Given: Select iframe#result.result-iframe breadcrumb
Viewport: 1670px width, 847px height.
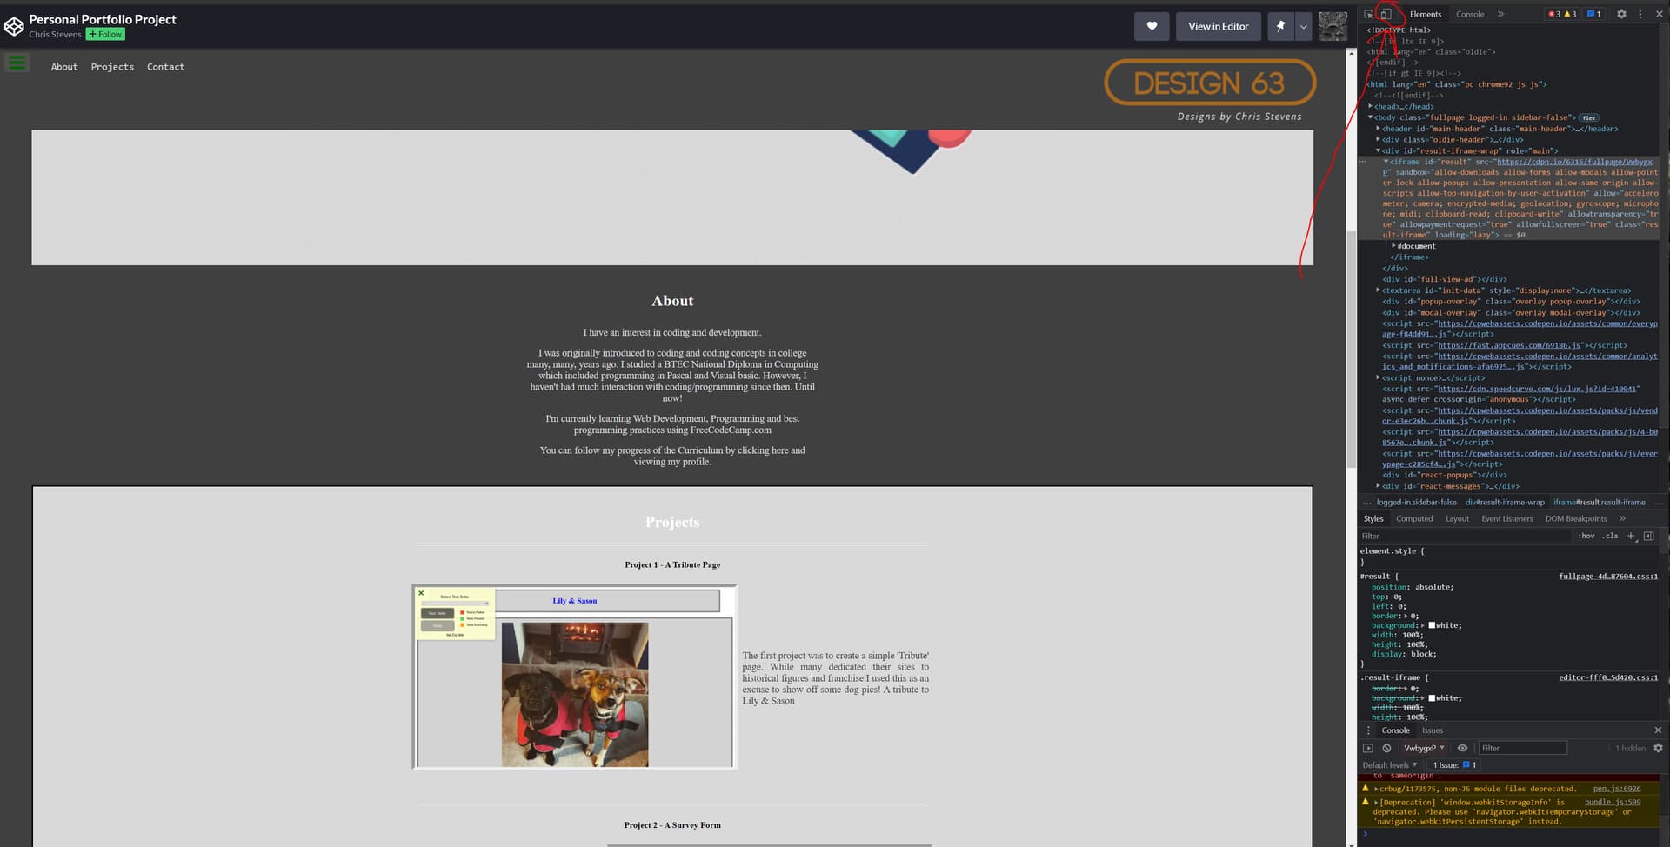Looking at the screenshot, I should tap(1600, 502).
